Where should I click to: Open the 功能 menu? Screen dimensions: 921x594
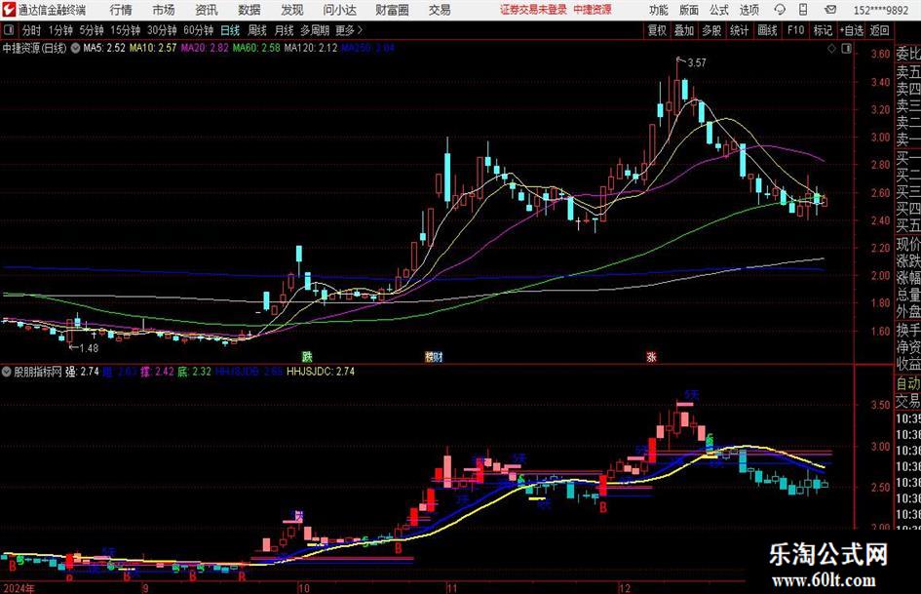659,10
